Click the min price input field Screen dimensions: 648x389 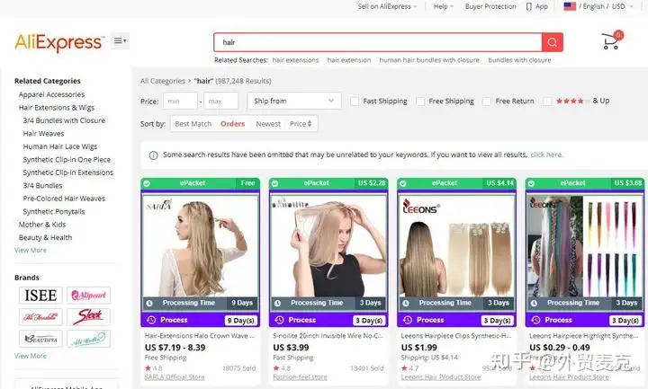click(180, 101)
